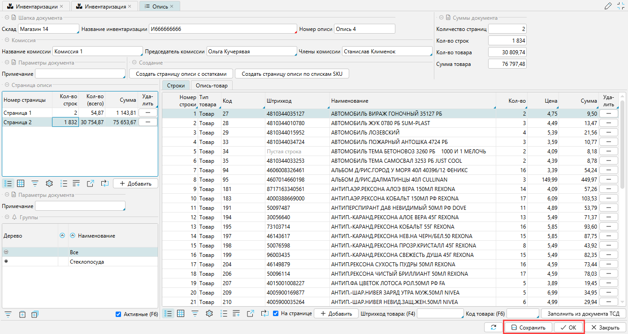The image size is (628, 334).
Task: Click the pencil edit icon at top right
Action: pos(608,6)
